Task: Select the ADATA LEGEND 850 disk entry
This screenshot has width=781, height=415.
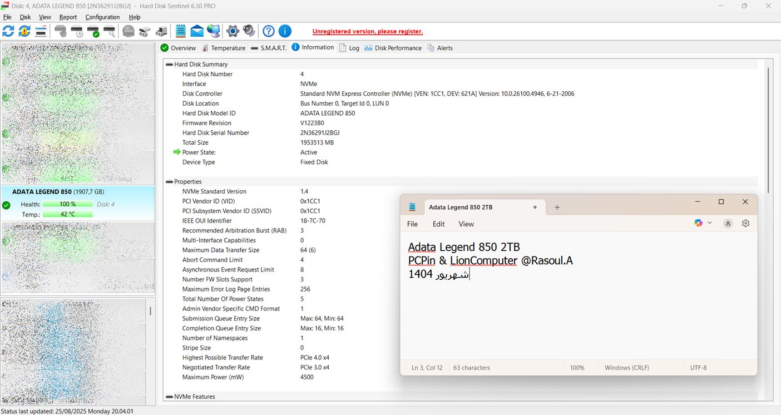Action: pyautogui.click(x=78, y=203)
